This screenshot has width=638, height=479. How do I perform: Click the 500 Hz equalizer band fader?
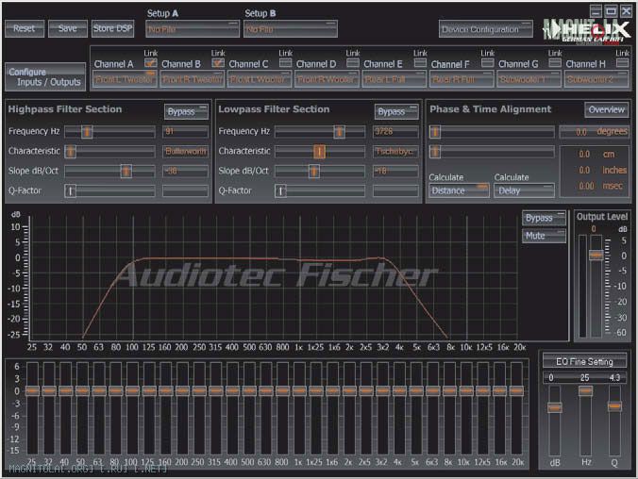coord(249,390)
